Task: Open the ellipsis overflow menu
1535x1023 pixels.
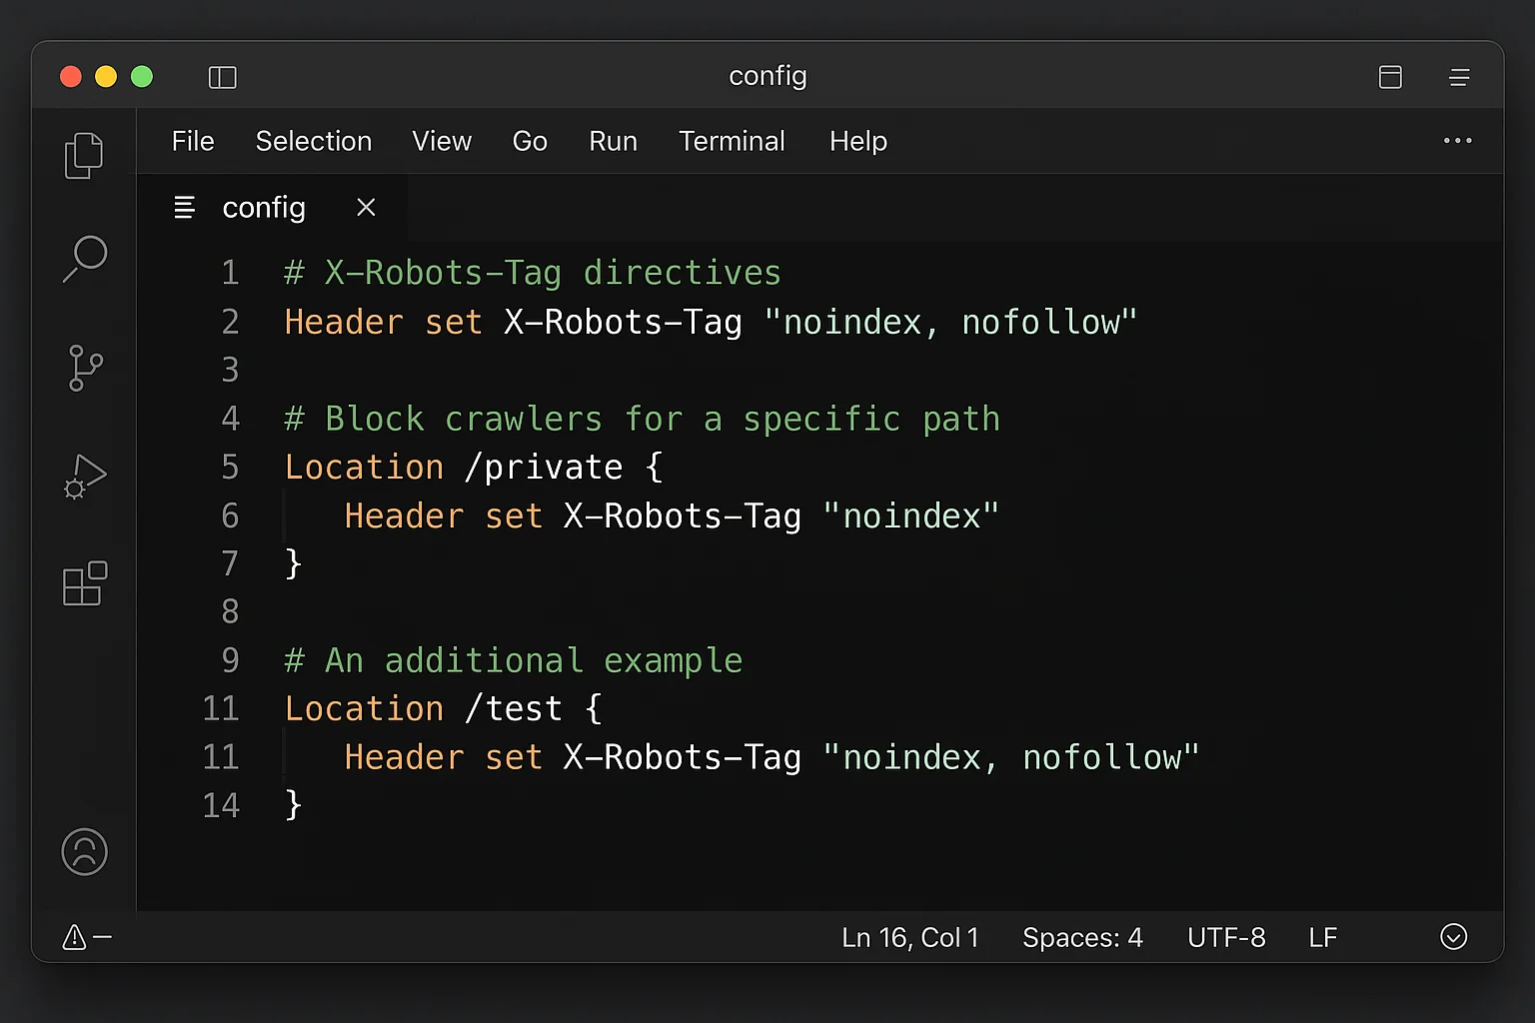Action: pos(1457,141)
